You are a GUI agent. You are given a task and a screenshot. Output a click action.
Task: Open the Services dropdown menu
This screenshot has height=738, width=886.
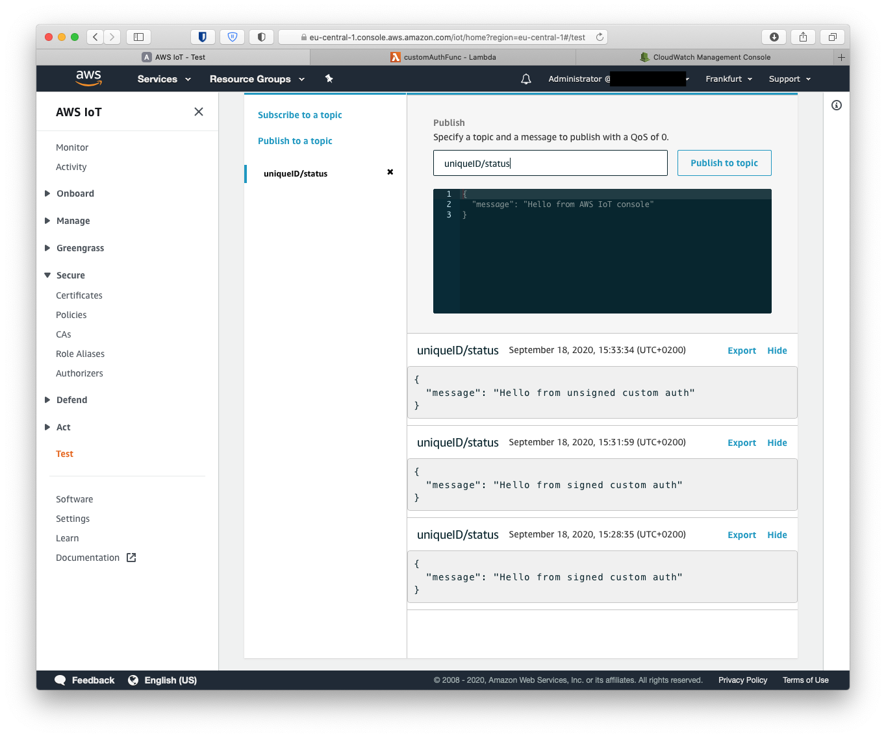164,79
